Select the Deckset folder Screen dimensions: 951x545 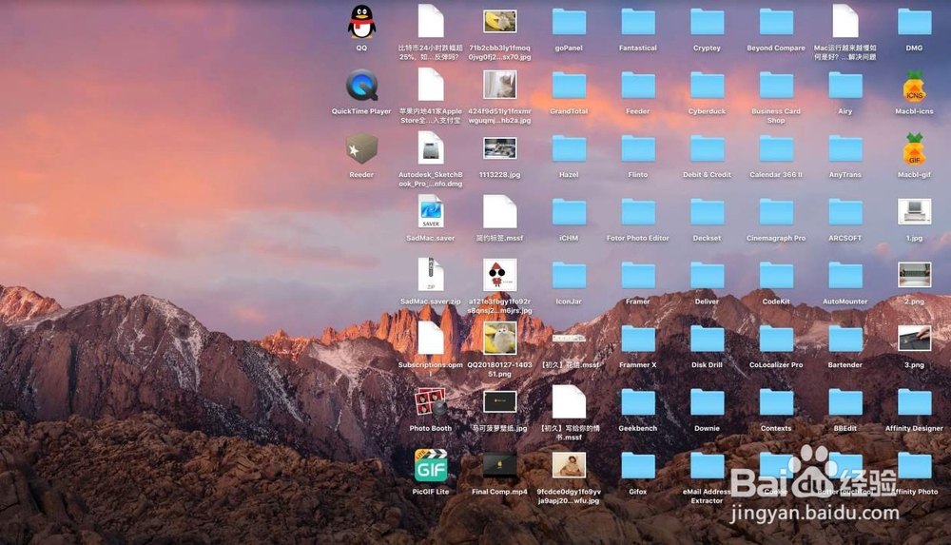pyautogui.click(x=708, y=212)
